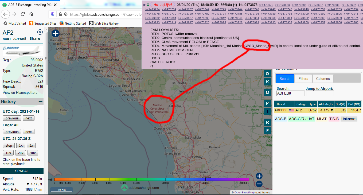The image size is (363, 195).
Task: Click the blue plus button at map top-left
Action: pos(55,33)
